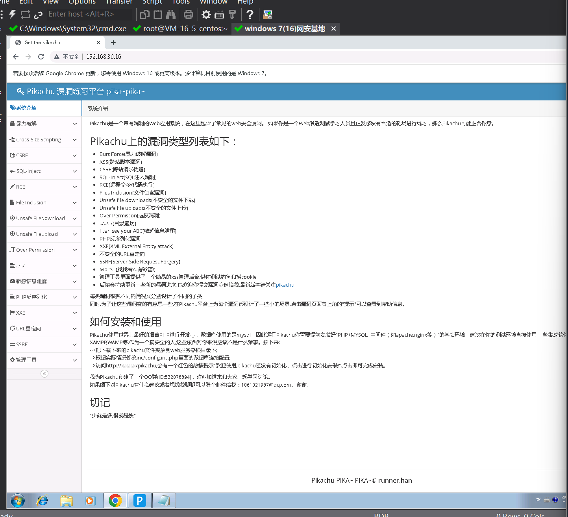
Task: Expand the SSRF dropdown chevron
Action: point(74,344)
